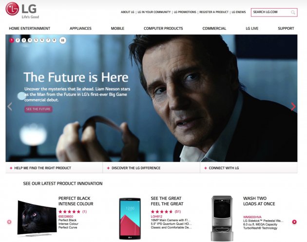The width and height of the screenshot is (307, 242).
Task: Click the See The Future button
Action: tap(38, 109)
